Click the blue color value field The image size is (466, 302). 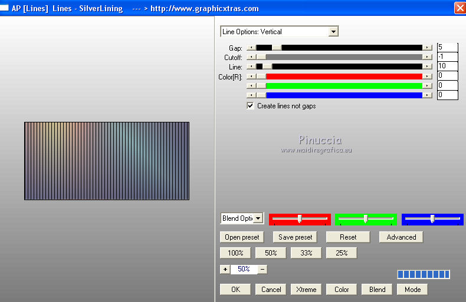pyautogui.click(x=447, y=95)
